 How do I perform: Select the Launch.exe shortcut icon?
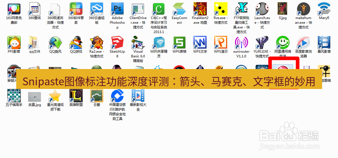tap(262, 9)
